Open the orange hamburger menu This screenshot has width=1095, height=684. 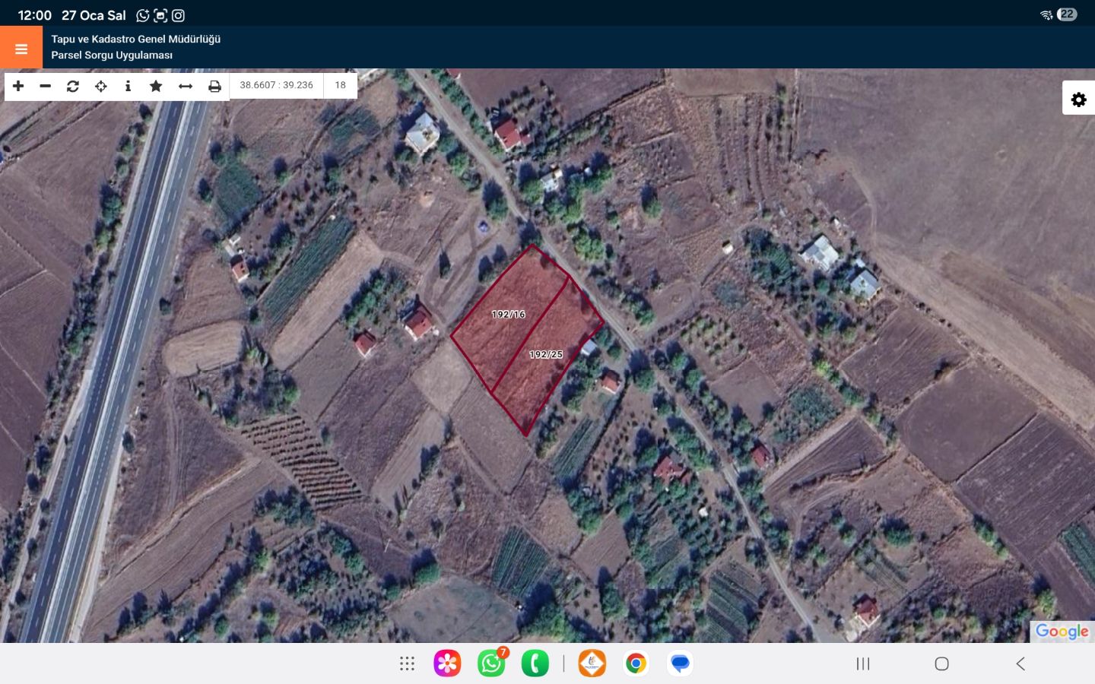point(21,49)
